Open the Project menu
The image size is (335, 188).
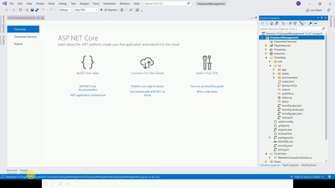40,4
